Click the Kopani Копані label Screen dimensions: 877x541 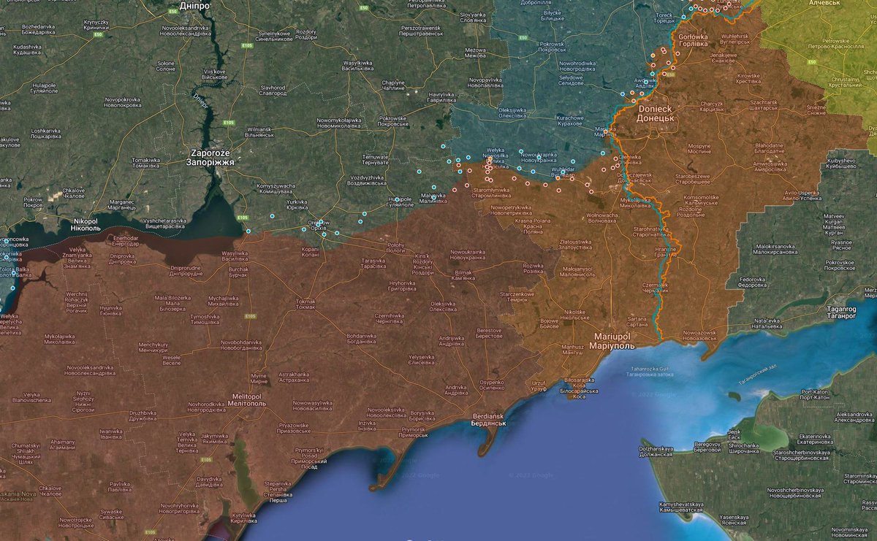310,253
